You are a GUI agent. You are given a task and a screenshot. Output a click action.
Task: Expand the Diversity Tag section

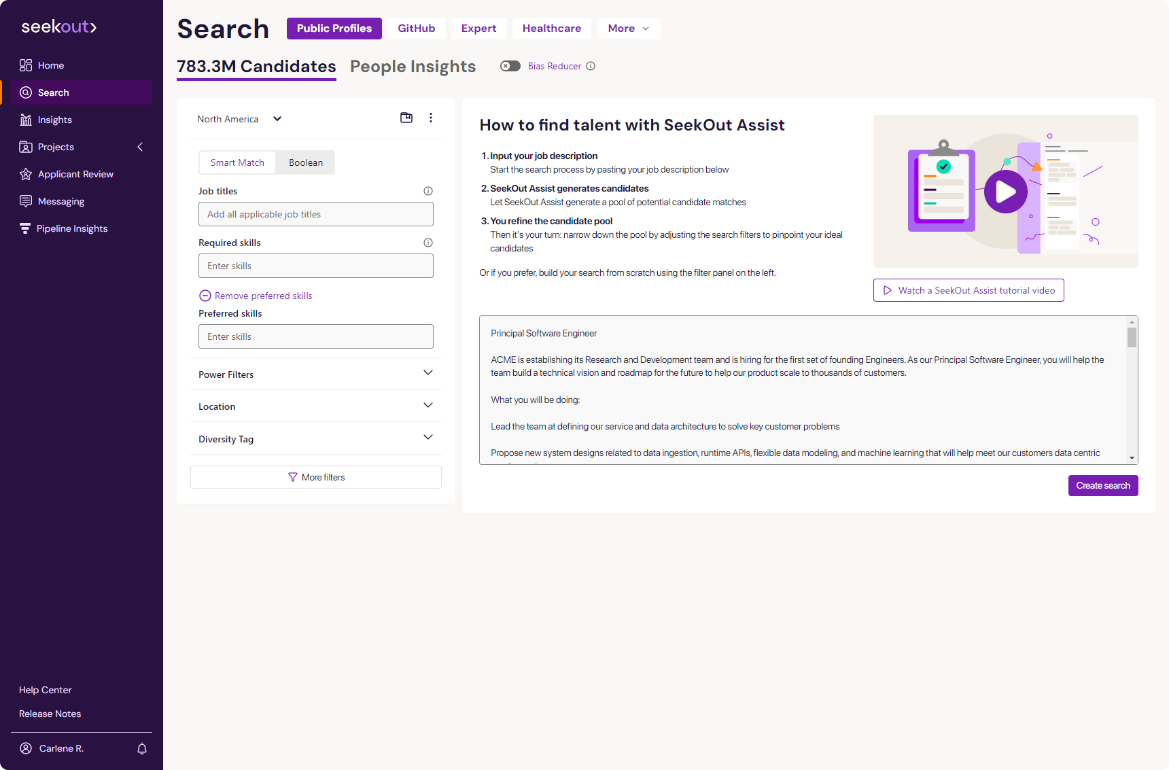428,438
